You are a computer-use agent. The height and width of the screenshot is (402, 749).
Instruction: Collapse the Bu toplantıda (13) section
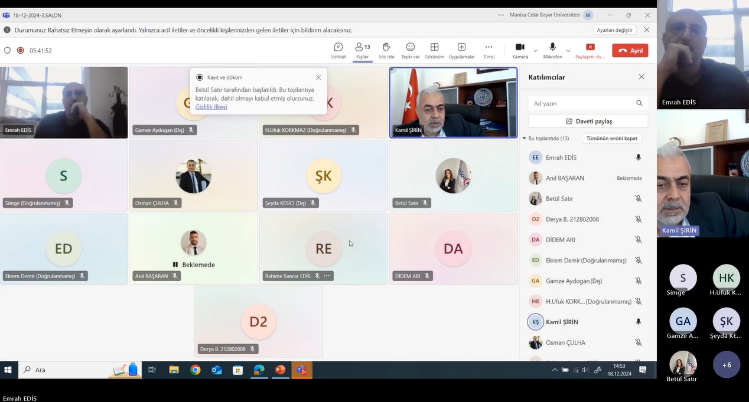tap(524, 139)
